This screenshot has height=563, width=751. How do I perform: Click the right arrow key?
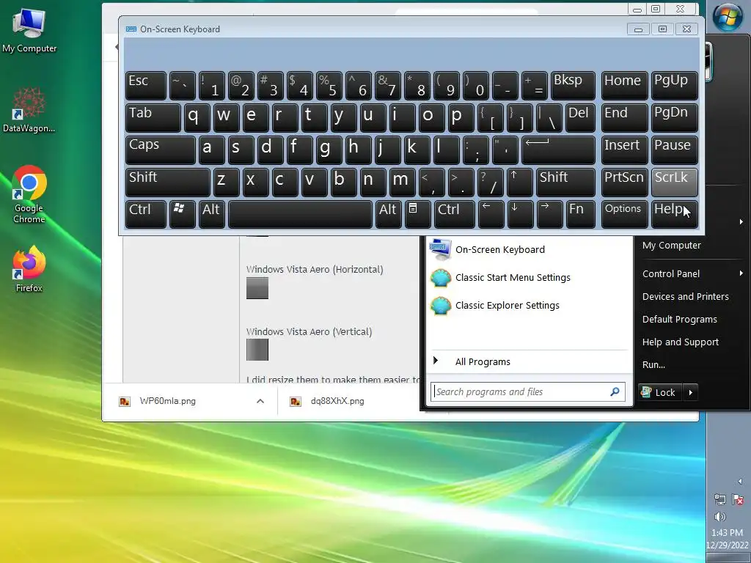coord(549,214)
